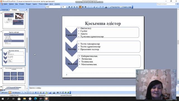
Task: Open arrow style options
Action: click(x=63, y=92)
